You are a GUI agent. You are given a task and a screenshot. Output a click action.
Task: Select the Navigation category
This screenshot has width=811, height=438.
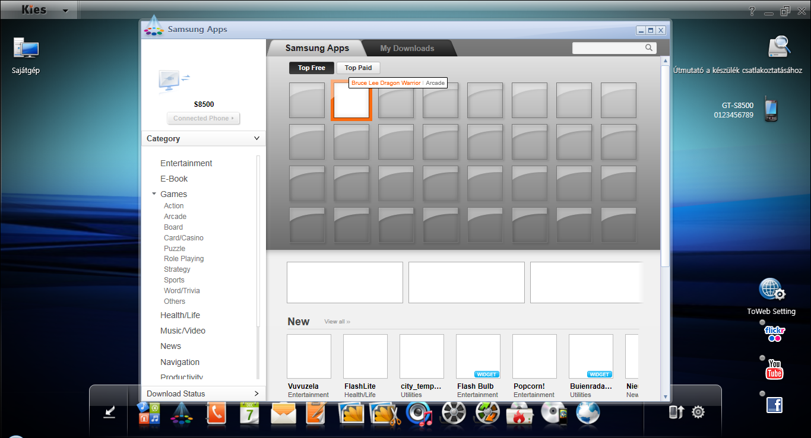[180, 362]
